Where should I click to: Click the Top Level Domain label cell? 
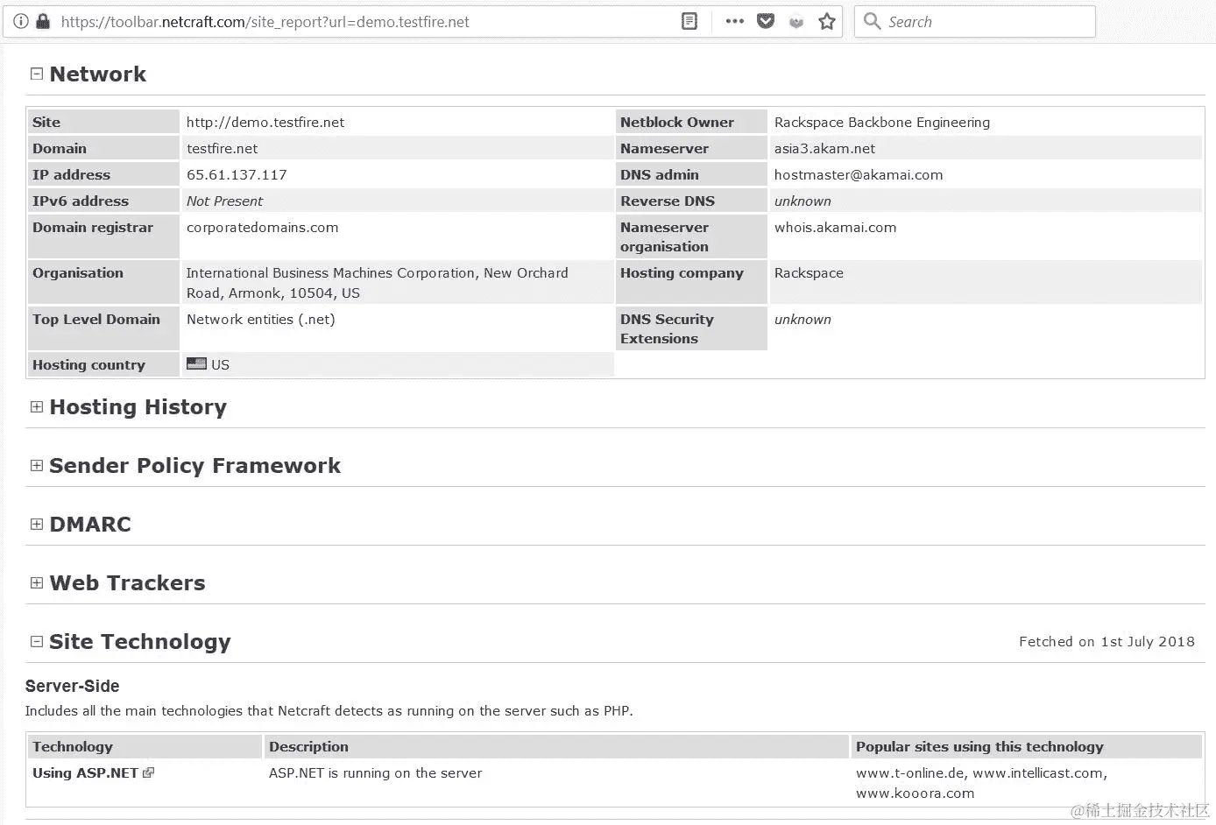pyautogui.click(x=104, y=328)
